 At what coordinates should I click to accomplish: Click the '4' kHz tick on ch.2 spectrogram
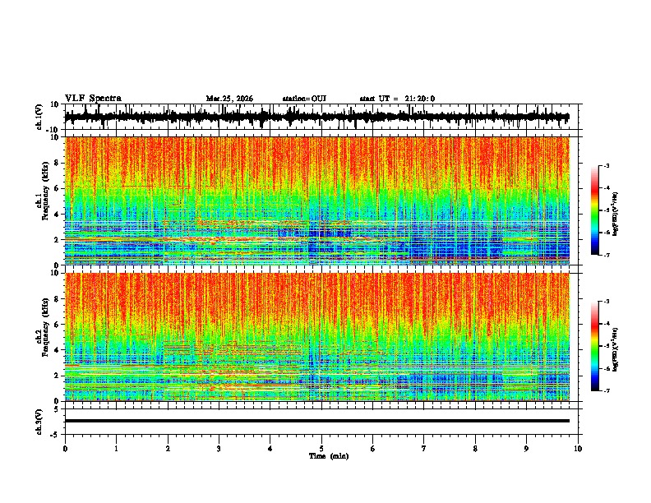point(58,350)
